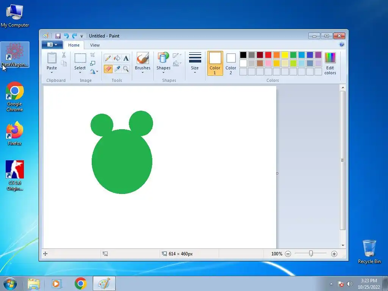Select the Color picker eyedropper tool
The height and width of the screenshot is (291, 388).
click(x=117, y=69)
